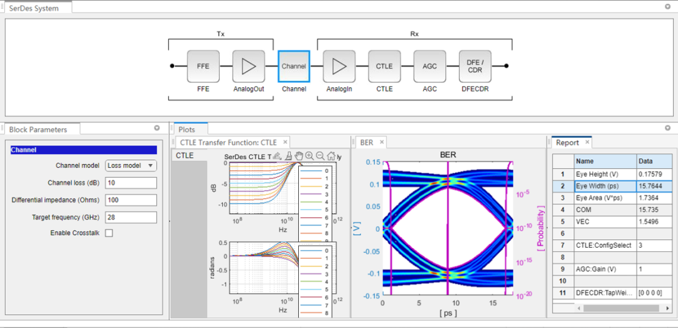678x328 pixels.
Task: Click zoom in icon on CTLE plot
Action: pos(309,156)
